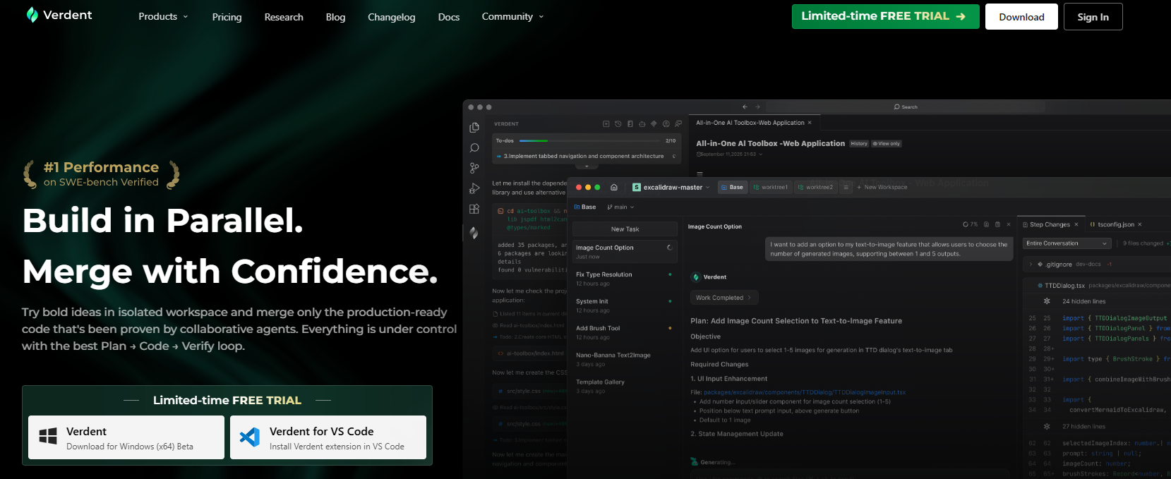Open the Search magnifier icon in the activity bar

click(x=474, y=147)
